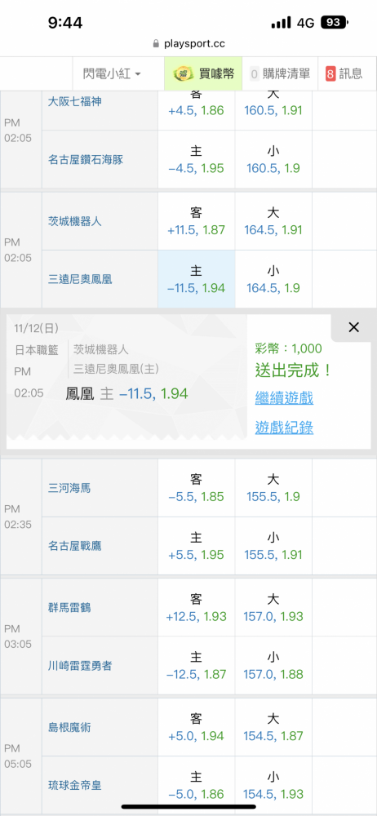Select 大 164.5, 1.91 over bet
This screenshot has width=377, height=816.
coord(273,221)
